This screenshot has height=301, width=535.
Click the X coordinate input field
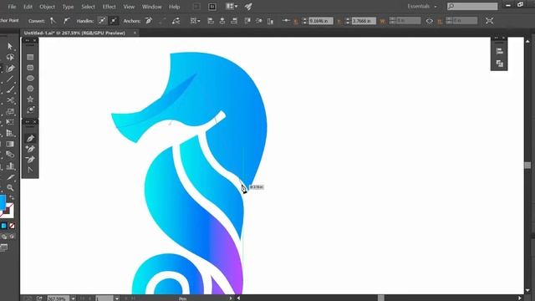tap(320, 21)
